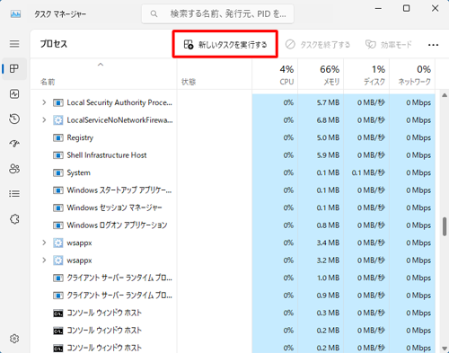The height and width of the screenshot is (353, 449).
Task: Select the Processes page icon in sidebar
Action: coord(14,68)
